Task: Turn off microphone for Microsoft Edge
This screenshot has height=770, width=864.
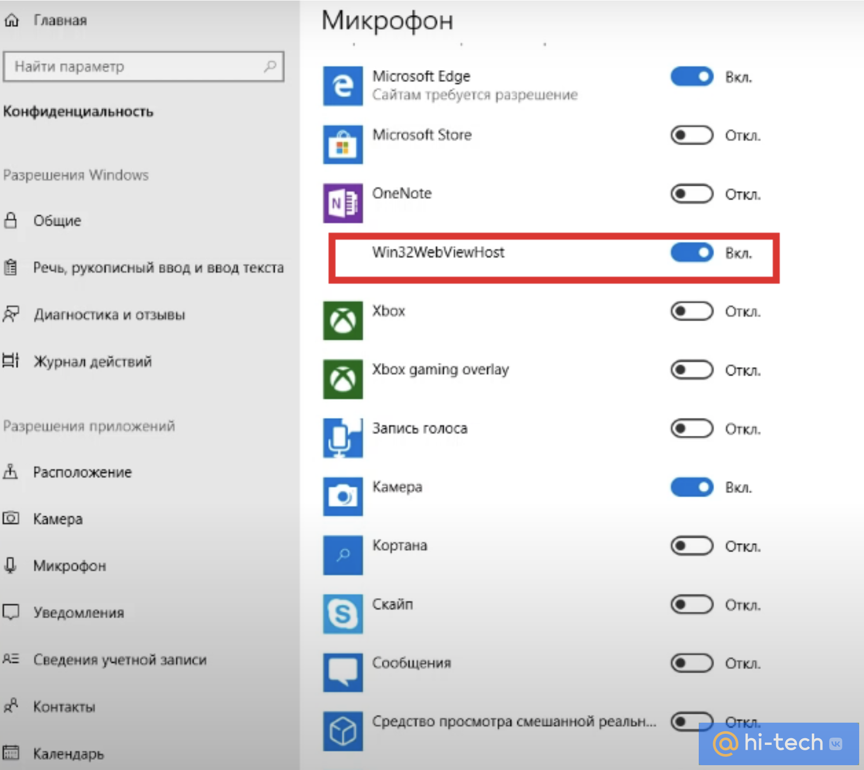Action: point(692,77)
